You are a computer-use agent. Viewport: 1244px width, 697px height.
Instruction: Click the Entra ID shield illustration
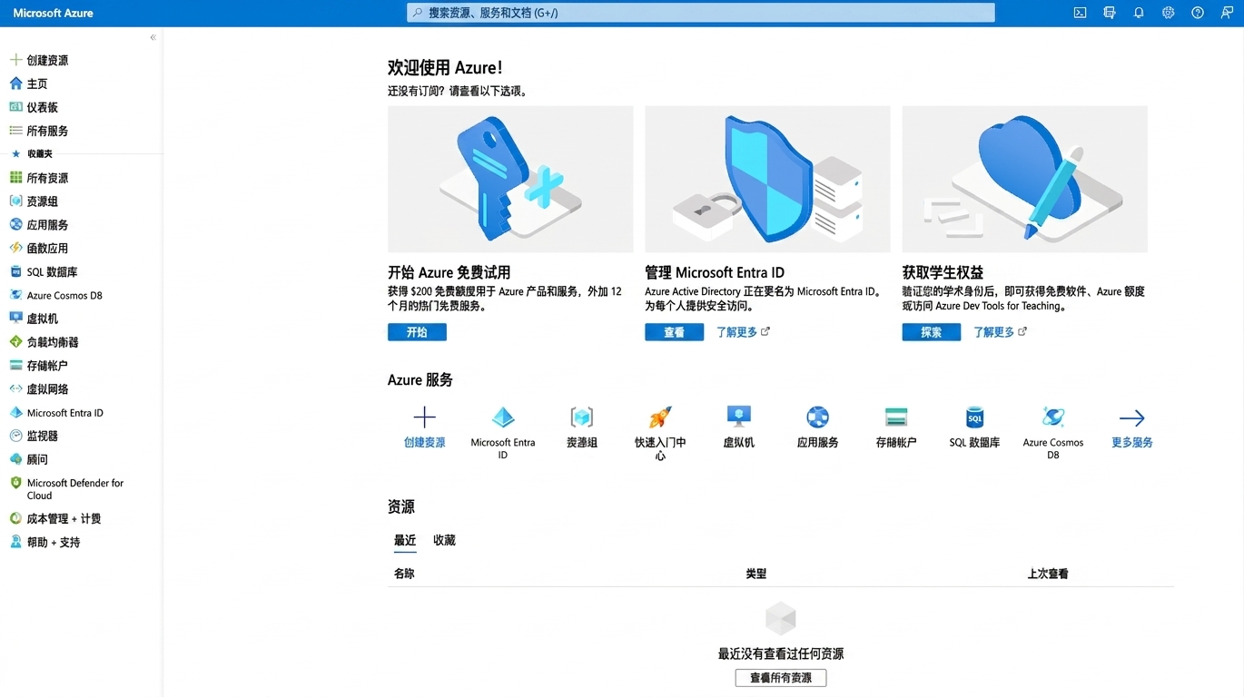[767, 179]
